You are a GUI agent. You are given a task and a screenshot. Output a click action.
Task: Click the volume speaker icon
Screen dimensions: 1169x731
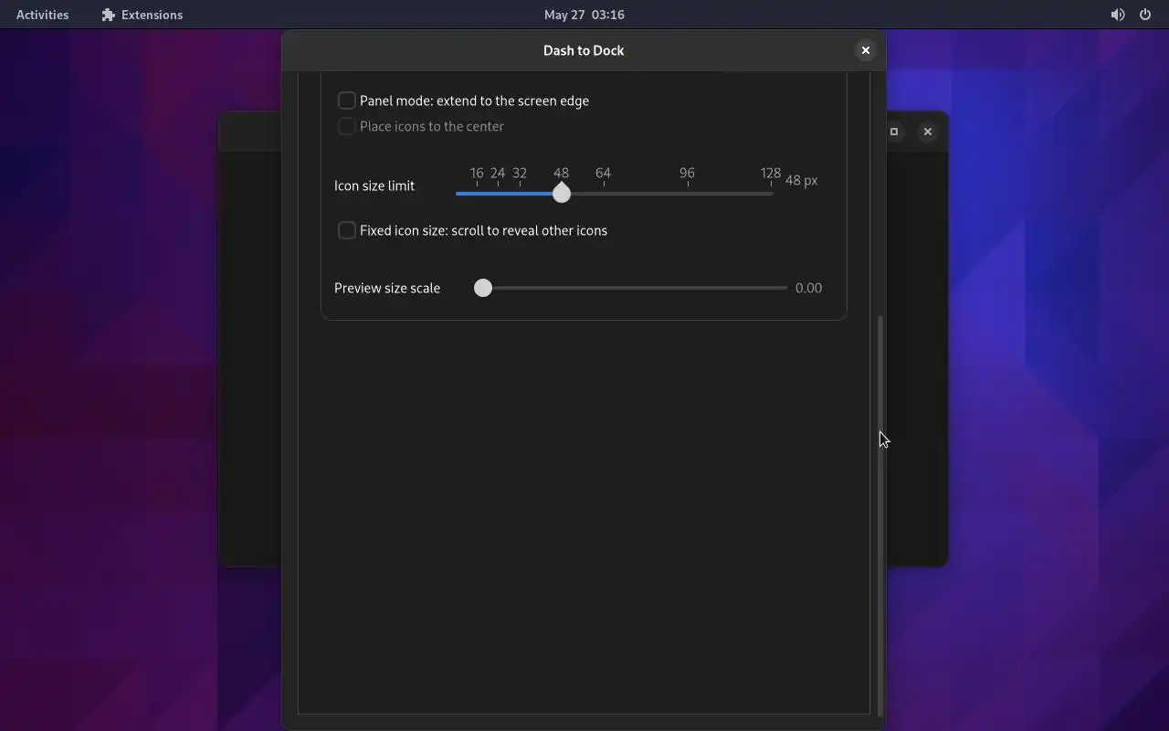pyautogui.click(x=1118, y=15)
